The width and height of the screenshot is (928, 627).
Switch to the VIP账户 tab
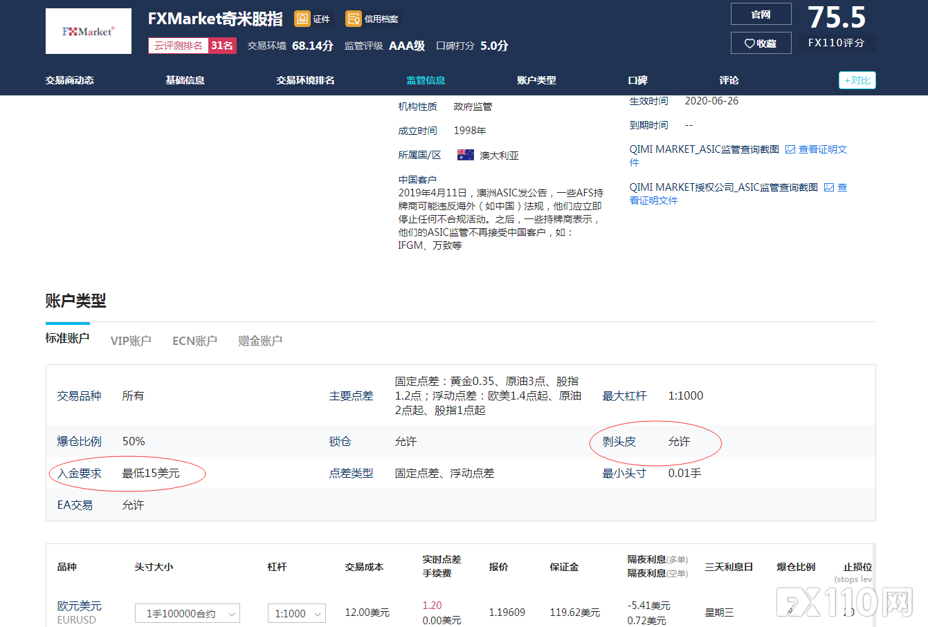coord(131,341)
